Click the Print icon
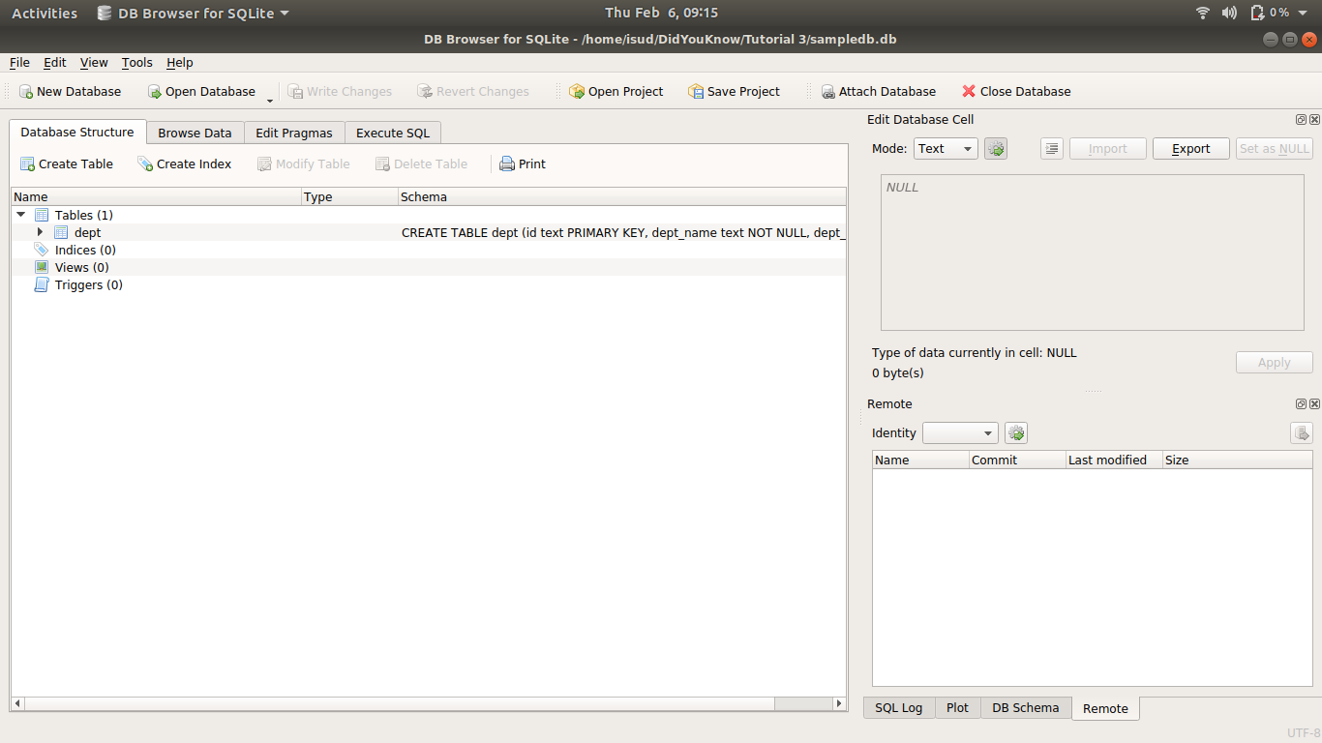1322x743 pixels. point(507,164)
